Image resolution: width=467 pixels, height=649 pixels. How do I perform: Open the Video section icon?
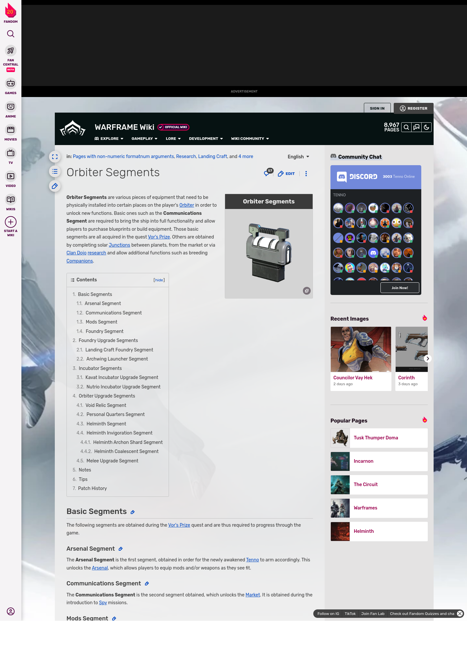[x=11, y=176]
